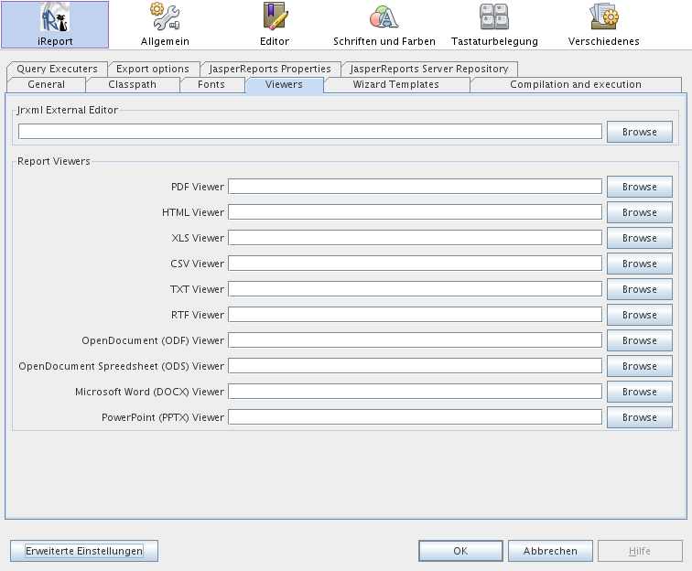The width and height of the screenshot is (692, 571).
Task: Go to the Classpath tab
Action: tap(132, 84)
